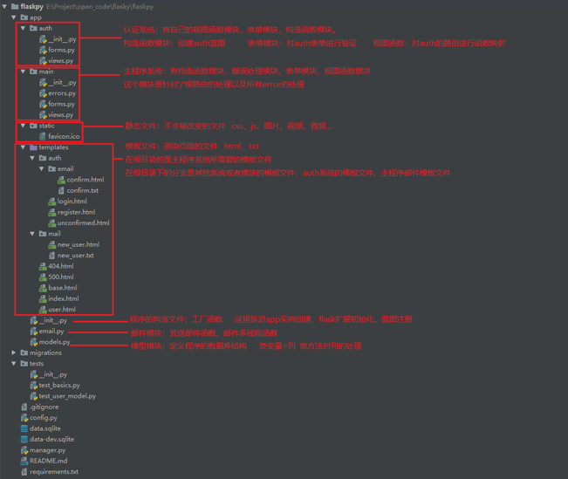Screen dimensions: 568x479
Task: Click the HTML file icon beside login.html
Action: [x=52, y=202]
